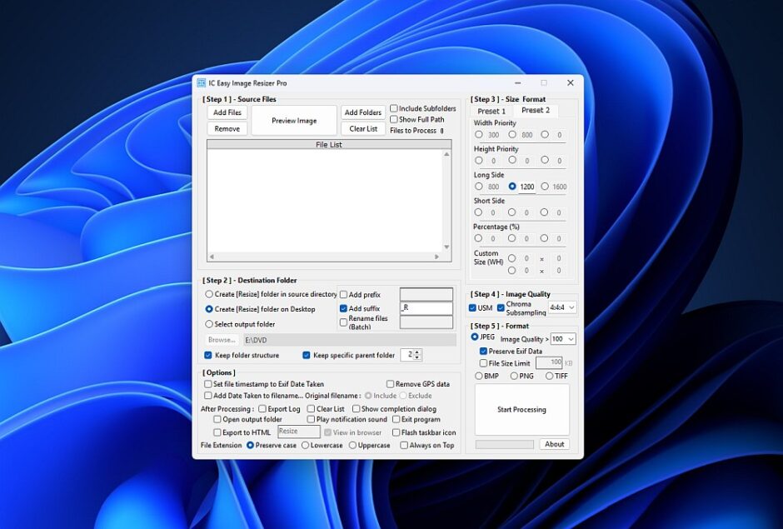This screenshot has height=529, width=783.
Task: Click the Add suffix text field
Action: point(426,308)
